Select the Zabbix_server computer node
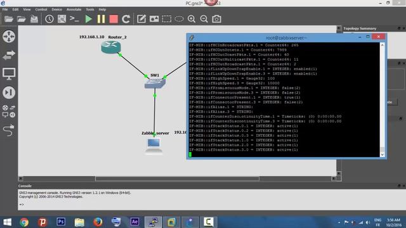 tap(154, 146)
